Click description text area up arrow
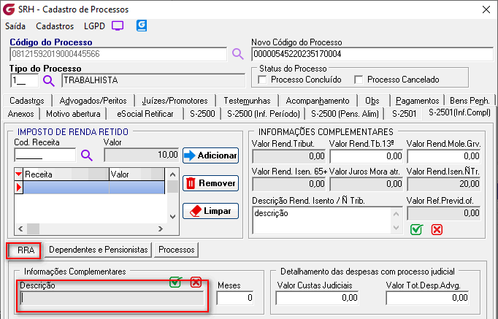Image resolution: width=498 pixels, height=319 pixels. coord(396,214)
